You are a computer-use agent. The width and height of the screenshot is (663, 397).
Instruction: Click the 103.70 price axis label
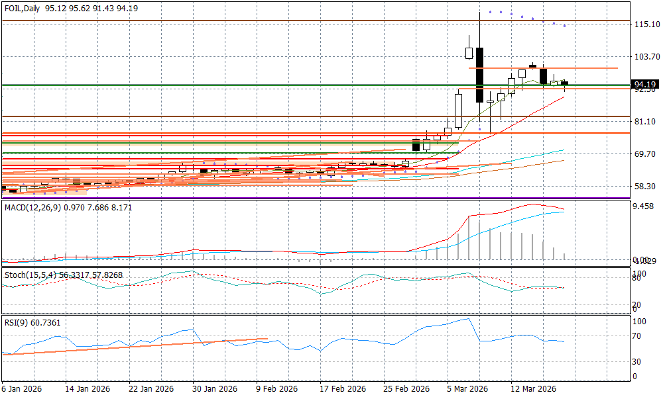[x=646, y=57]
